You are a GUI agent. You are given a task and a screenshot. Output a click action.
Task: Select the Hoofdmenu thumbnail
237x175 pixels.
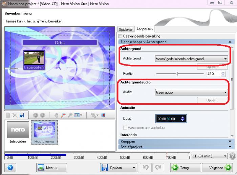point(44,132)
